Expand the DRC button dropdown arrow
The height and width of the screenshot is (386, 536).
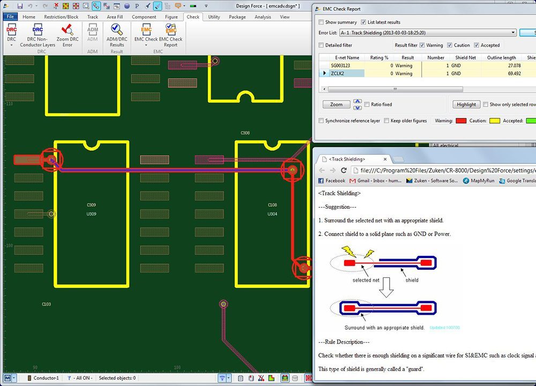point(11,46)
